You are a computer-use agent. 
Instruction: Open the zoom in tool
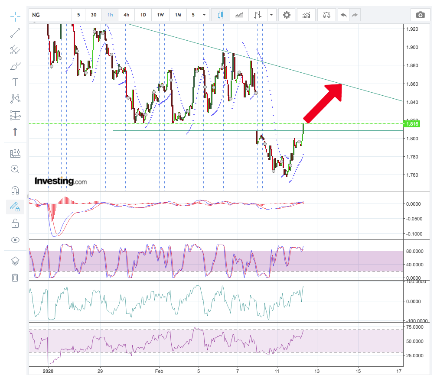15,169
